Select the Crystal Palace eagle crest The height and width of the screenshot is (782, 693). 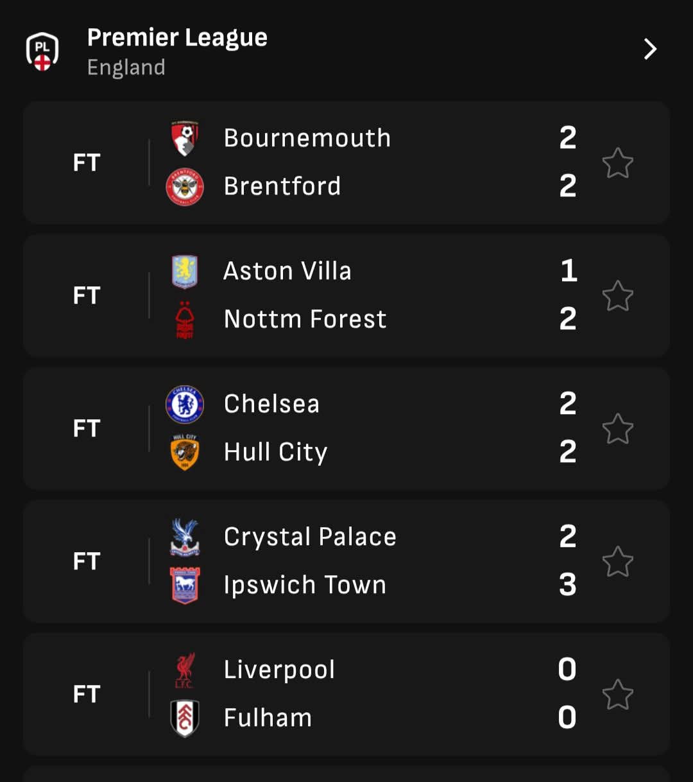pyautogui.click(x=185, y=537)
